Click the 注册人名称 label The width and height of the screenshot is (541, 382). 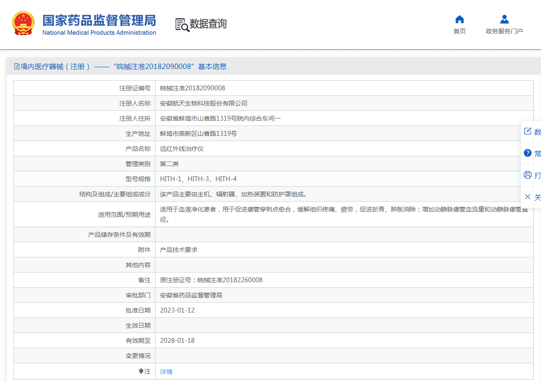tap(135, 103)
